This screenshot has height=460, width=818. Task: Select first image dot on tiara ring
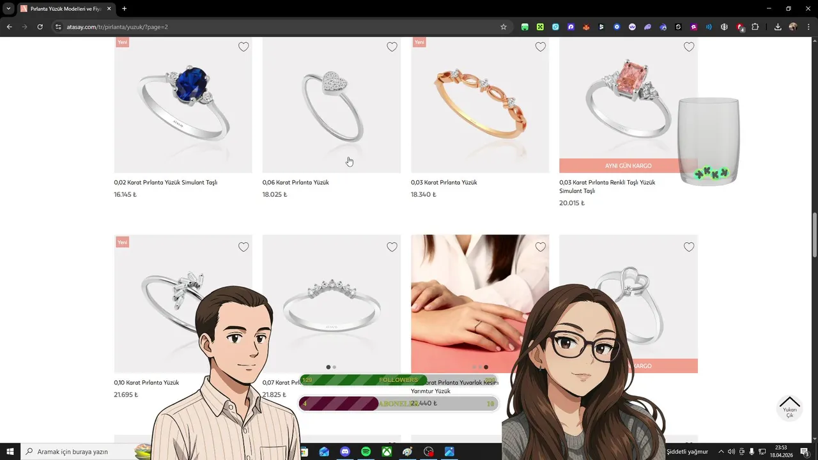pyautogui.click(x=328, y=367)
